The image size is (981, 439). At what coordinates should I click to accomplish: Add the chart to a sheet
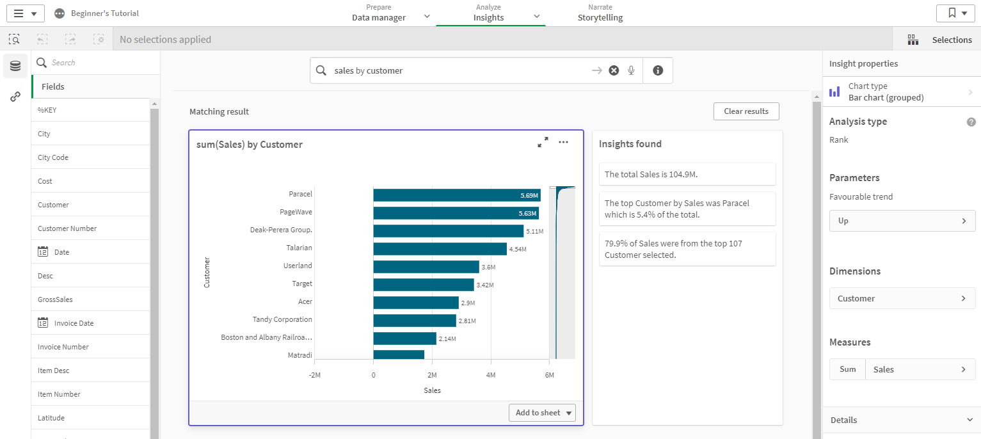click(536, 413)
